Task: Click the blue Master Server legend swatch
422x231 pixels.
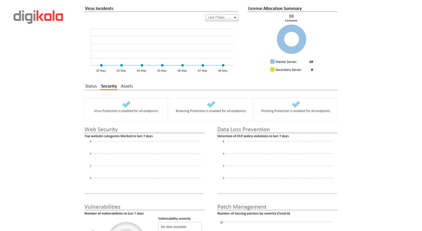Action: click(x=272, y=62)
